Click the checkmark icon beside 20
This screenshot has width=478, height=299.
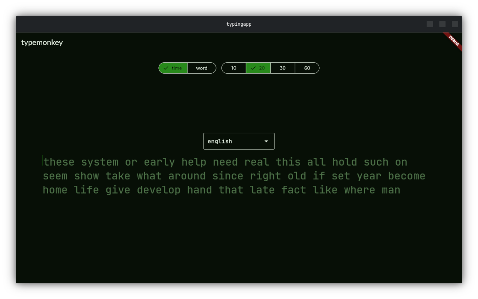click(254, 68)
